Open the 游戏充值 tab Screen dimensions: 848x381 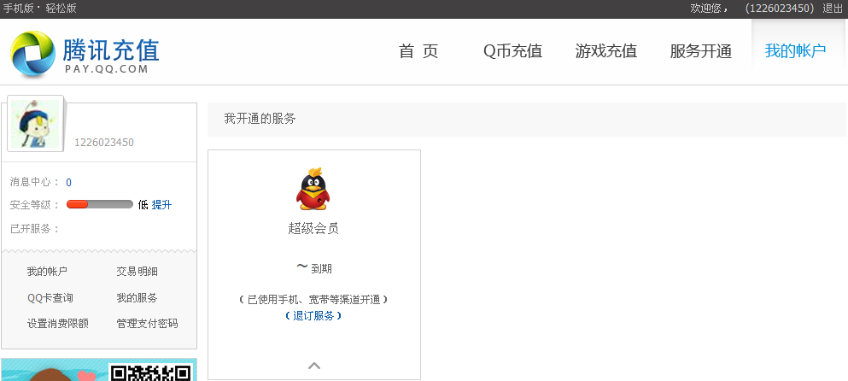tap(606, 51)
